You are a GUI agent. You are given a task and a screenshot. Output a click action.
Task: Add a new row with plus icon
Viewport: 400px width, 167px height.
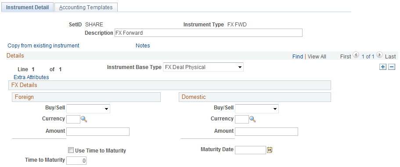pyautogui.click(x=383, y=67)
